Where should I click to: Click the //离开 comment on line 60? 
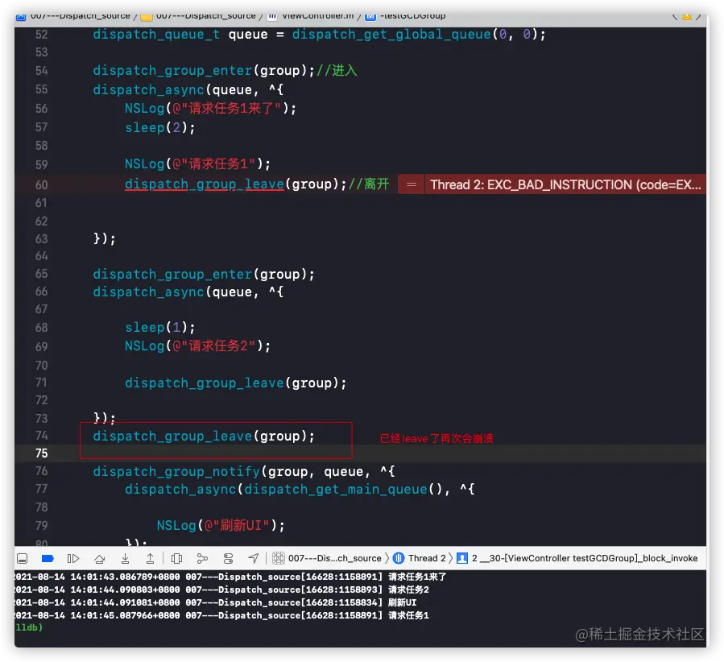click(369, 184)
